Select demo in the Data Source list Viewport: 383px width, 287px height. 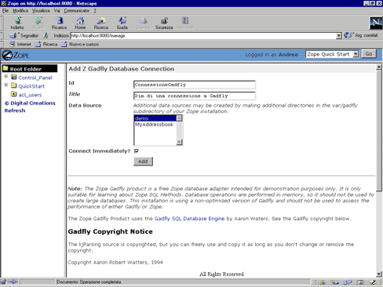155,118
